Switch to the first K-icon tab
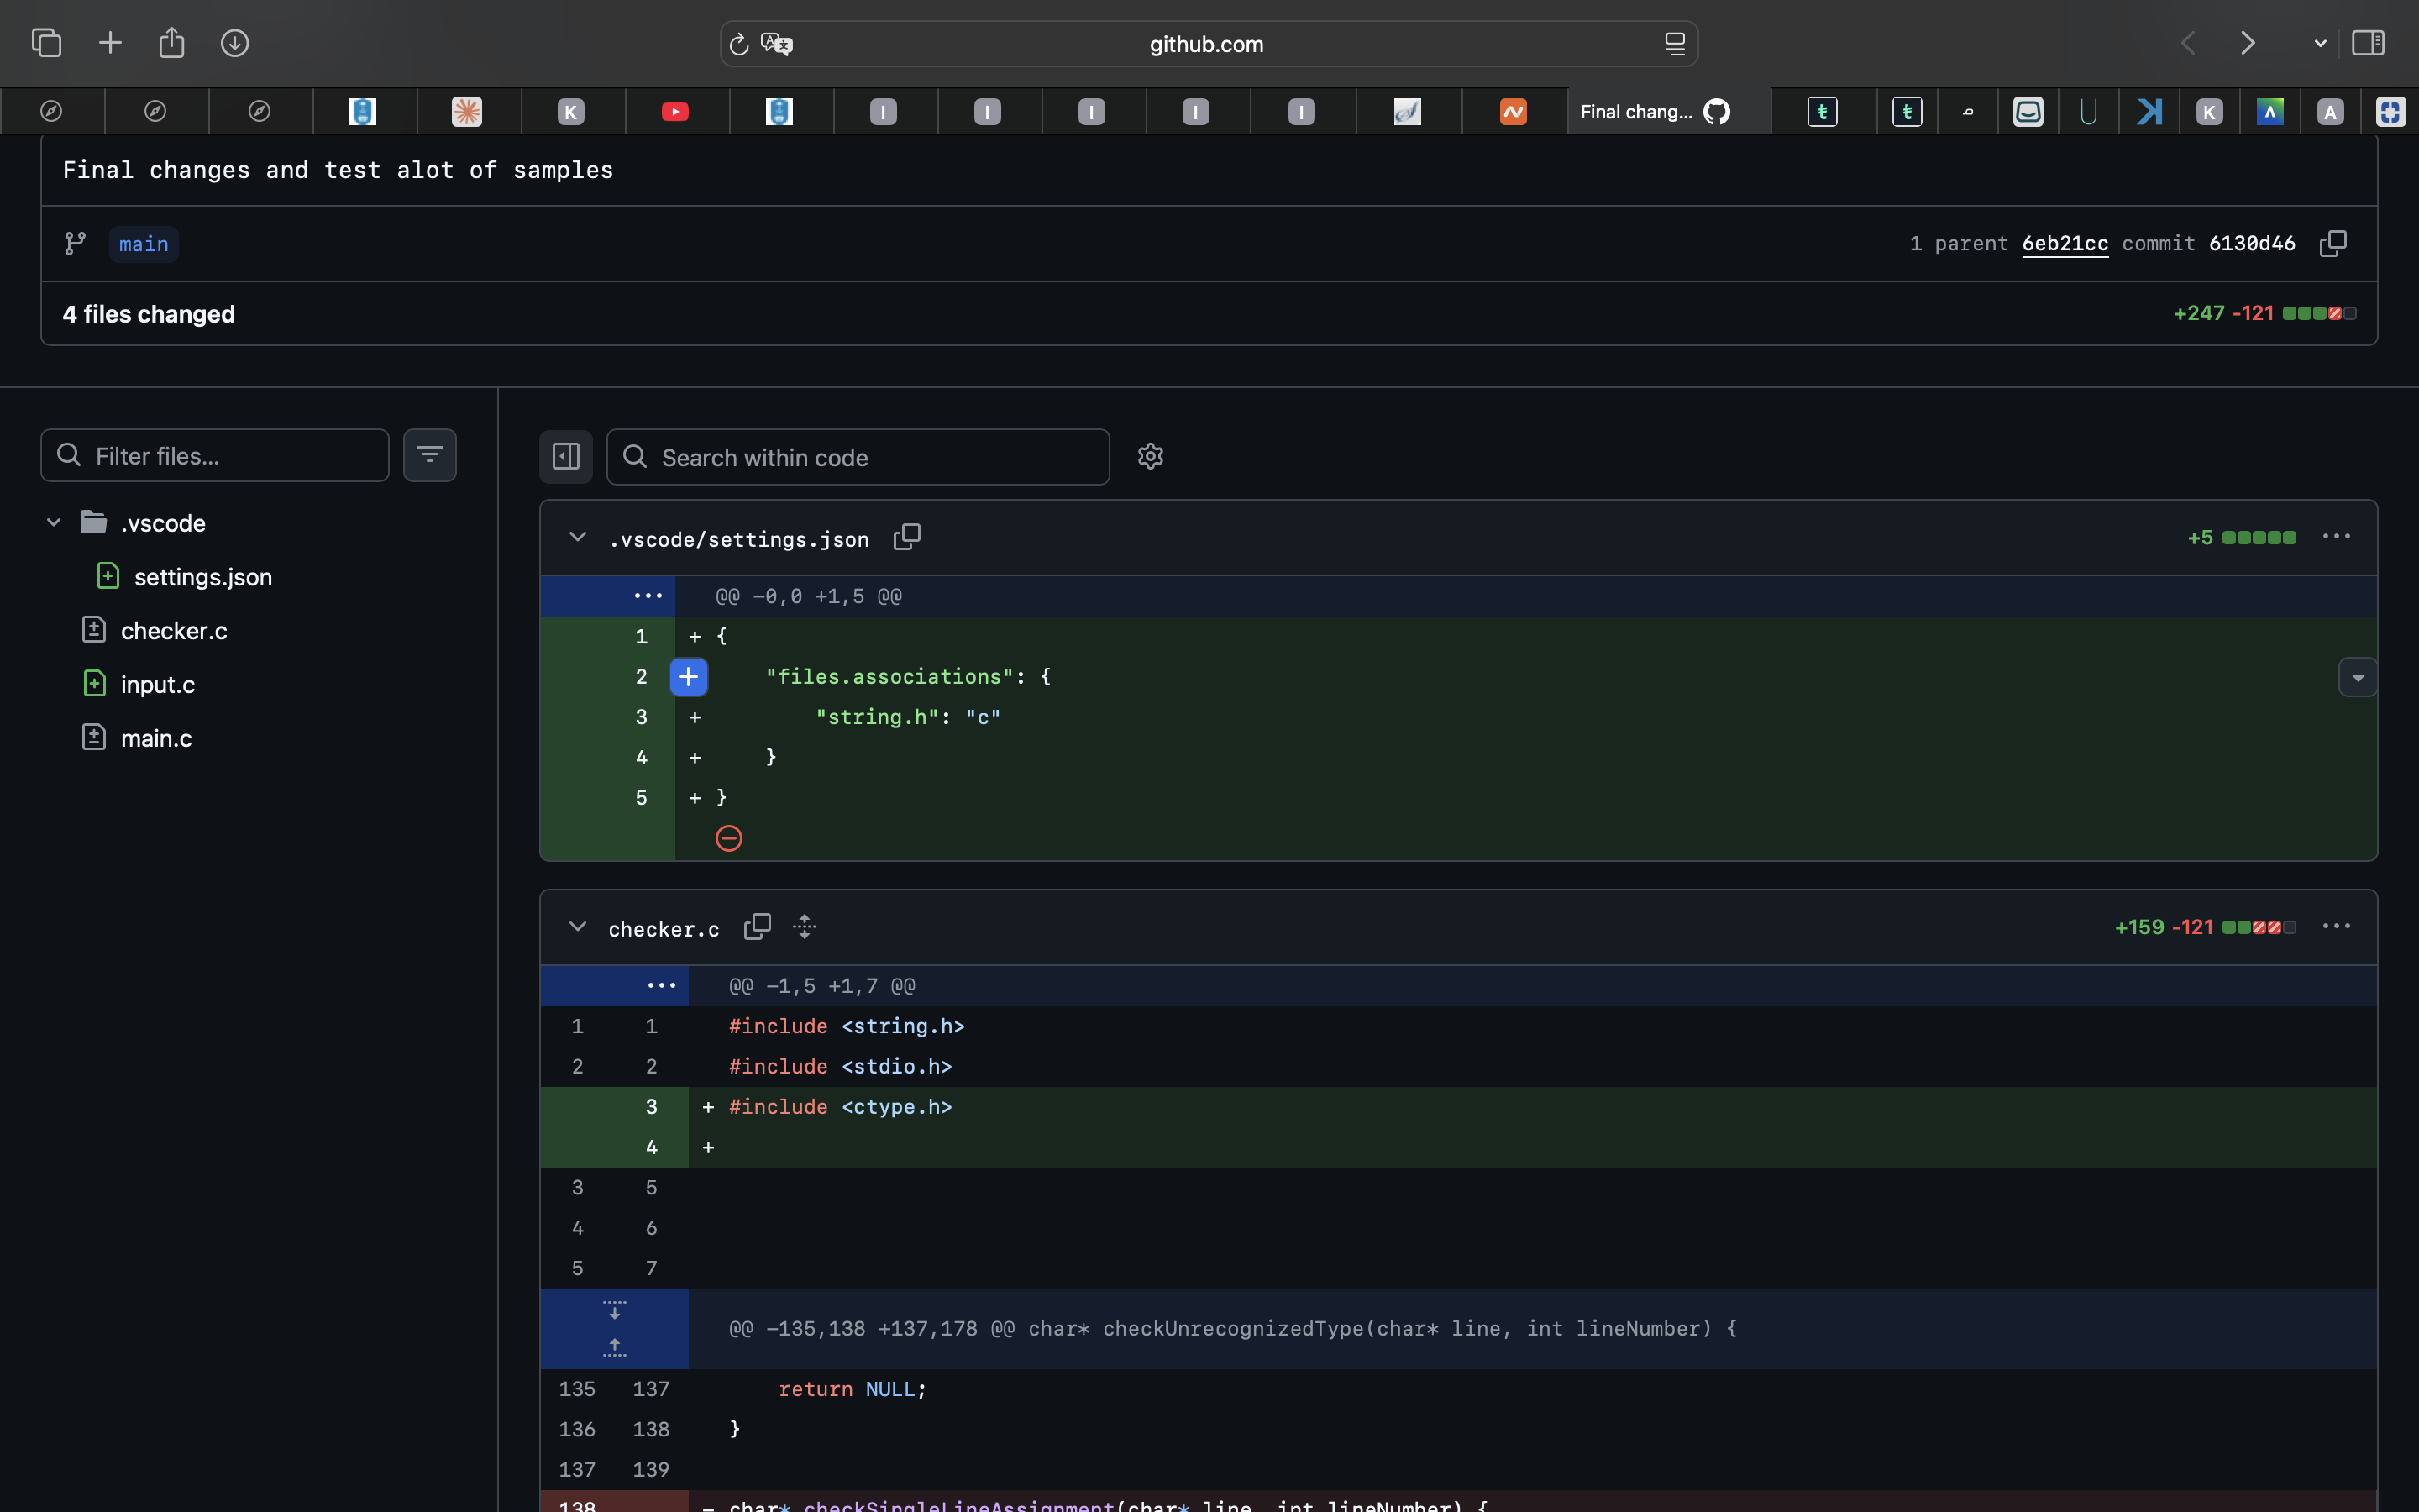This screenshot has height=1512, width=2419. coord(571,112)
